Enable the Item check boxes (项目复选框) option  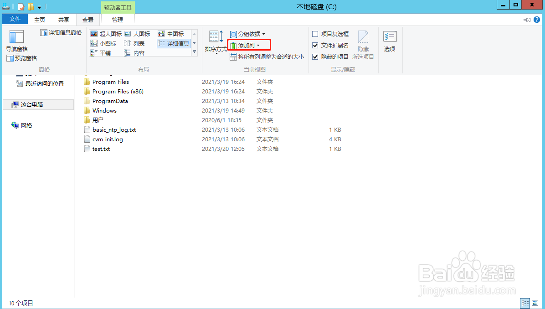(330, 34)
